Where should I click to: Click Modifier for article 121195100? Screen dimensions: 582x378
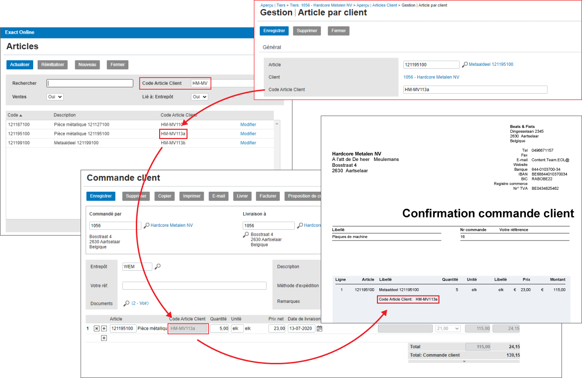tap(249, 134)
